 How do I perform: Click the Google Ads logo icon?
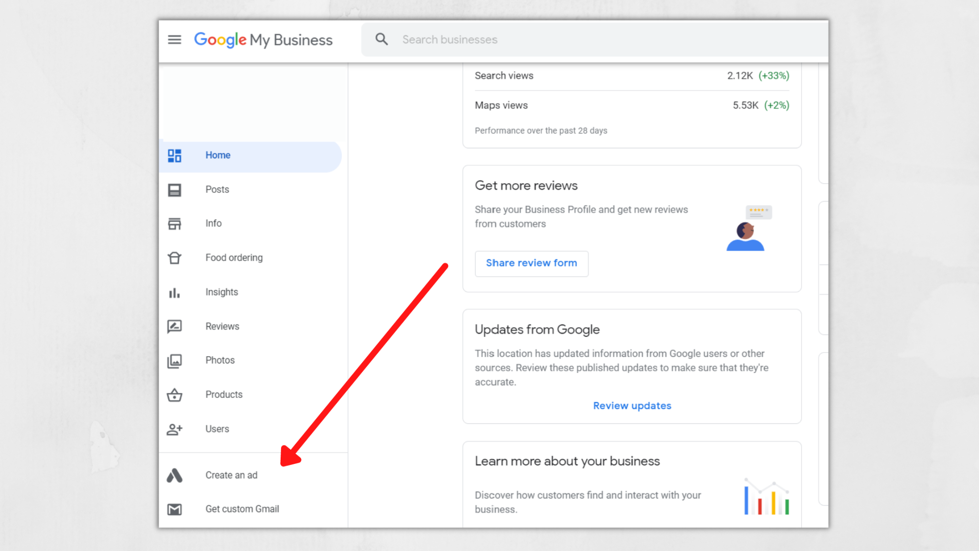coord(174,475)
